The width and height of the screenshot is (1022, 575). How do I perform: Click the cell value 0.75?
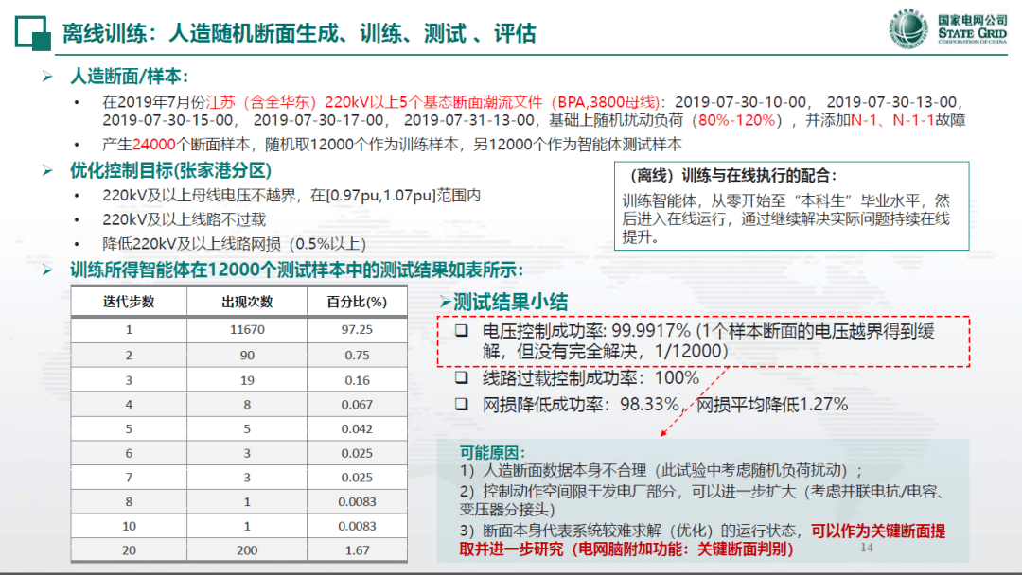357,355
